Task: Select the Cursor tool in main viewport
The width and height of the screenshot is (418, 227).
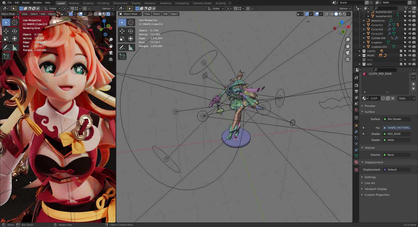Action: (x=131, y=22)
